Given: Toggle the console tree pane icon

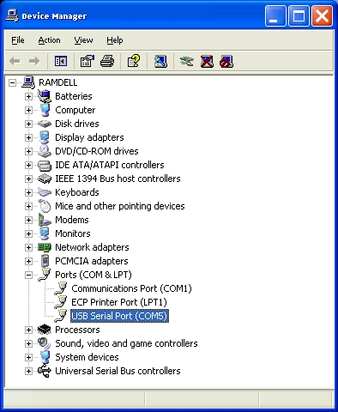Looking at the screenshot, I should click(x=61, y=61).
